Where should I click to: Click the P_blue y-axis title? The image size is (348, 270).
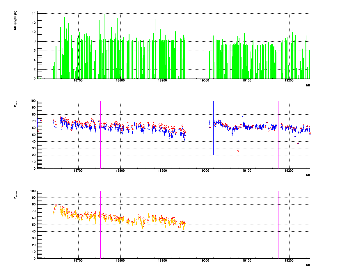point(15,104)
